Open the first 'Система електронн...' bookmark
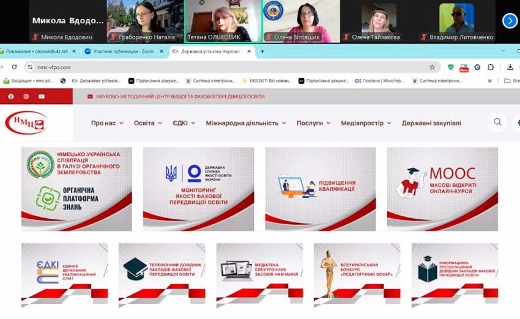Viewport: 520px width, 319px height. [210, 81]
